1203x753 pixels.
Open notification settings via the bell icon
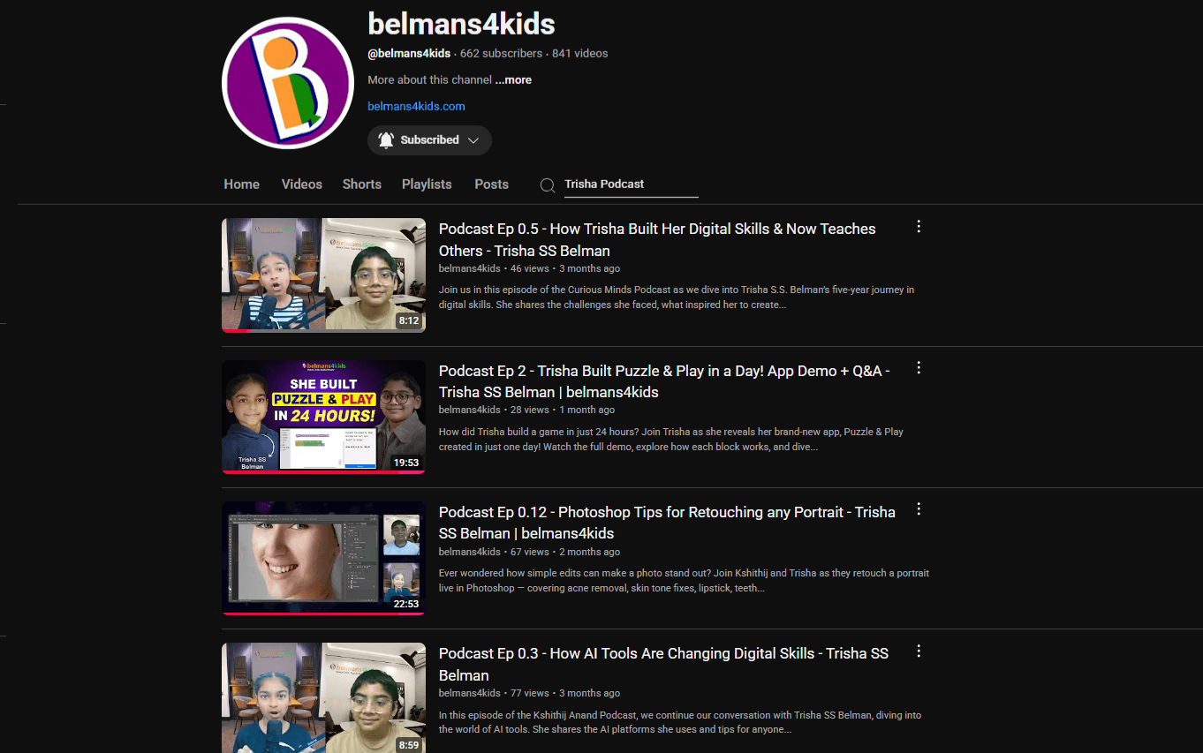385,139
